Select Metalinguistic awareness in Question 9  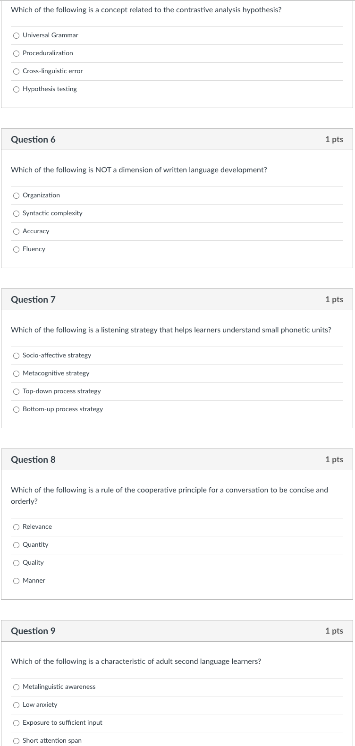click(x=16, y=687)
